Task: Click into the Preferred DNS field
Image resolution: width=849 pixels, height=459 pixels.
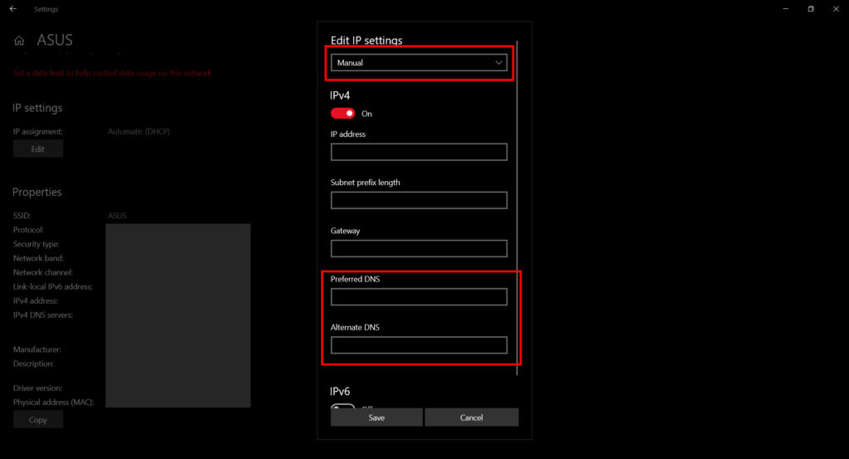Action: click(418, 297)
